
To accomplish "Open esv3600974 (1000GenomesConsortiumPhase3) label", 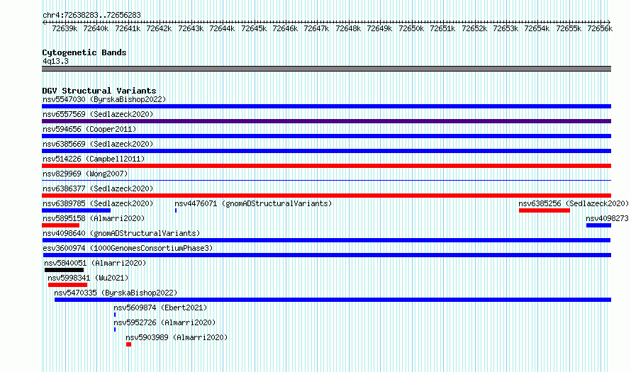I will (x=128, y=248).
